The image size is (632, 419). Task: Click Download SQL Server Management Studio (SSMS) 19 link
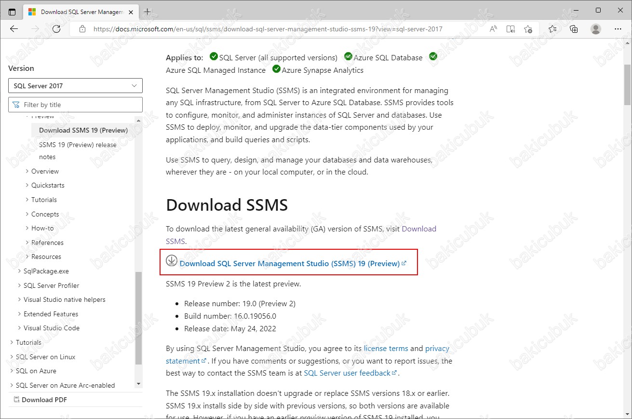[293, 264]
